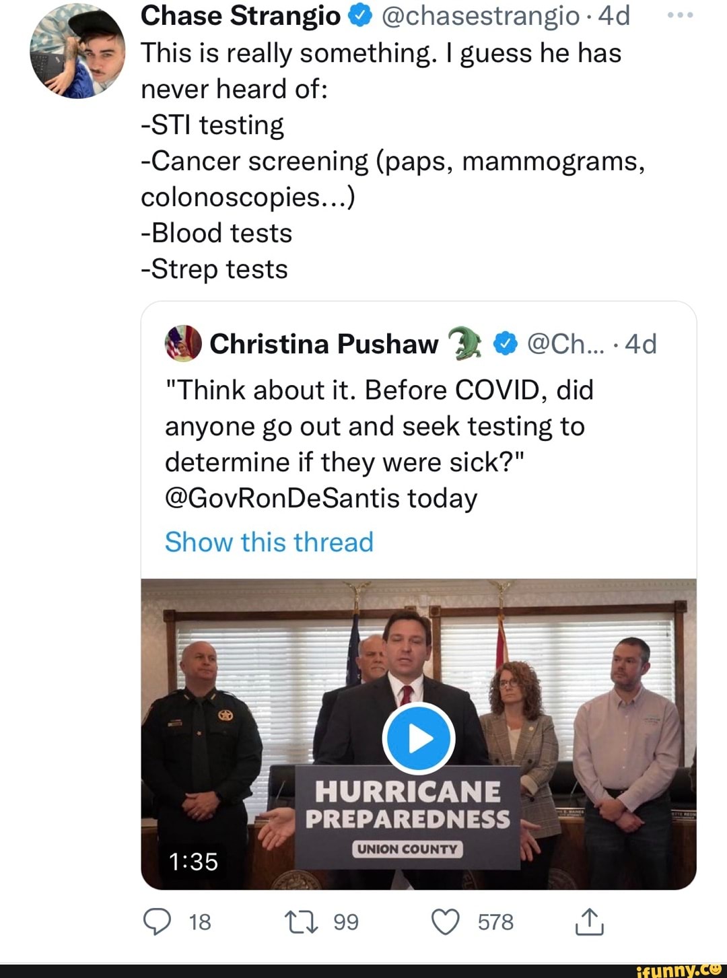This screenshot has width=727, height=978.
Task: Click the Christina Pushaw display name
Action: (x=324, y=344)
